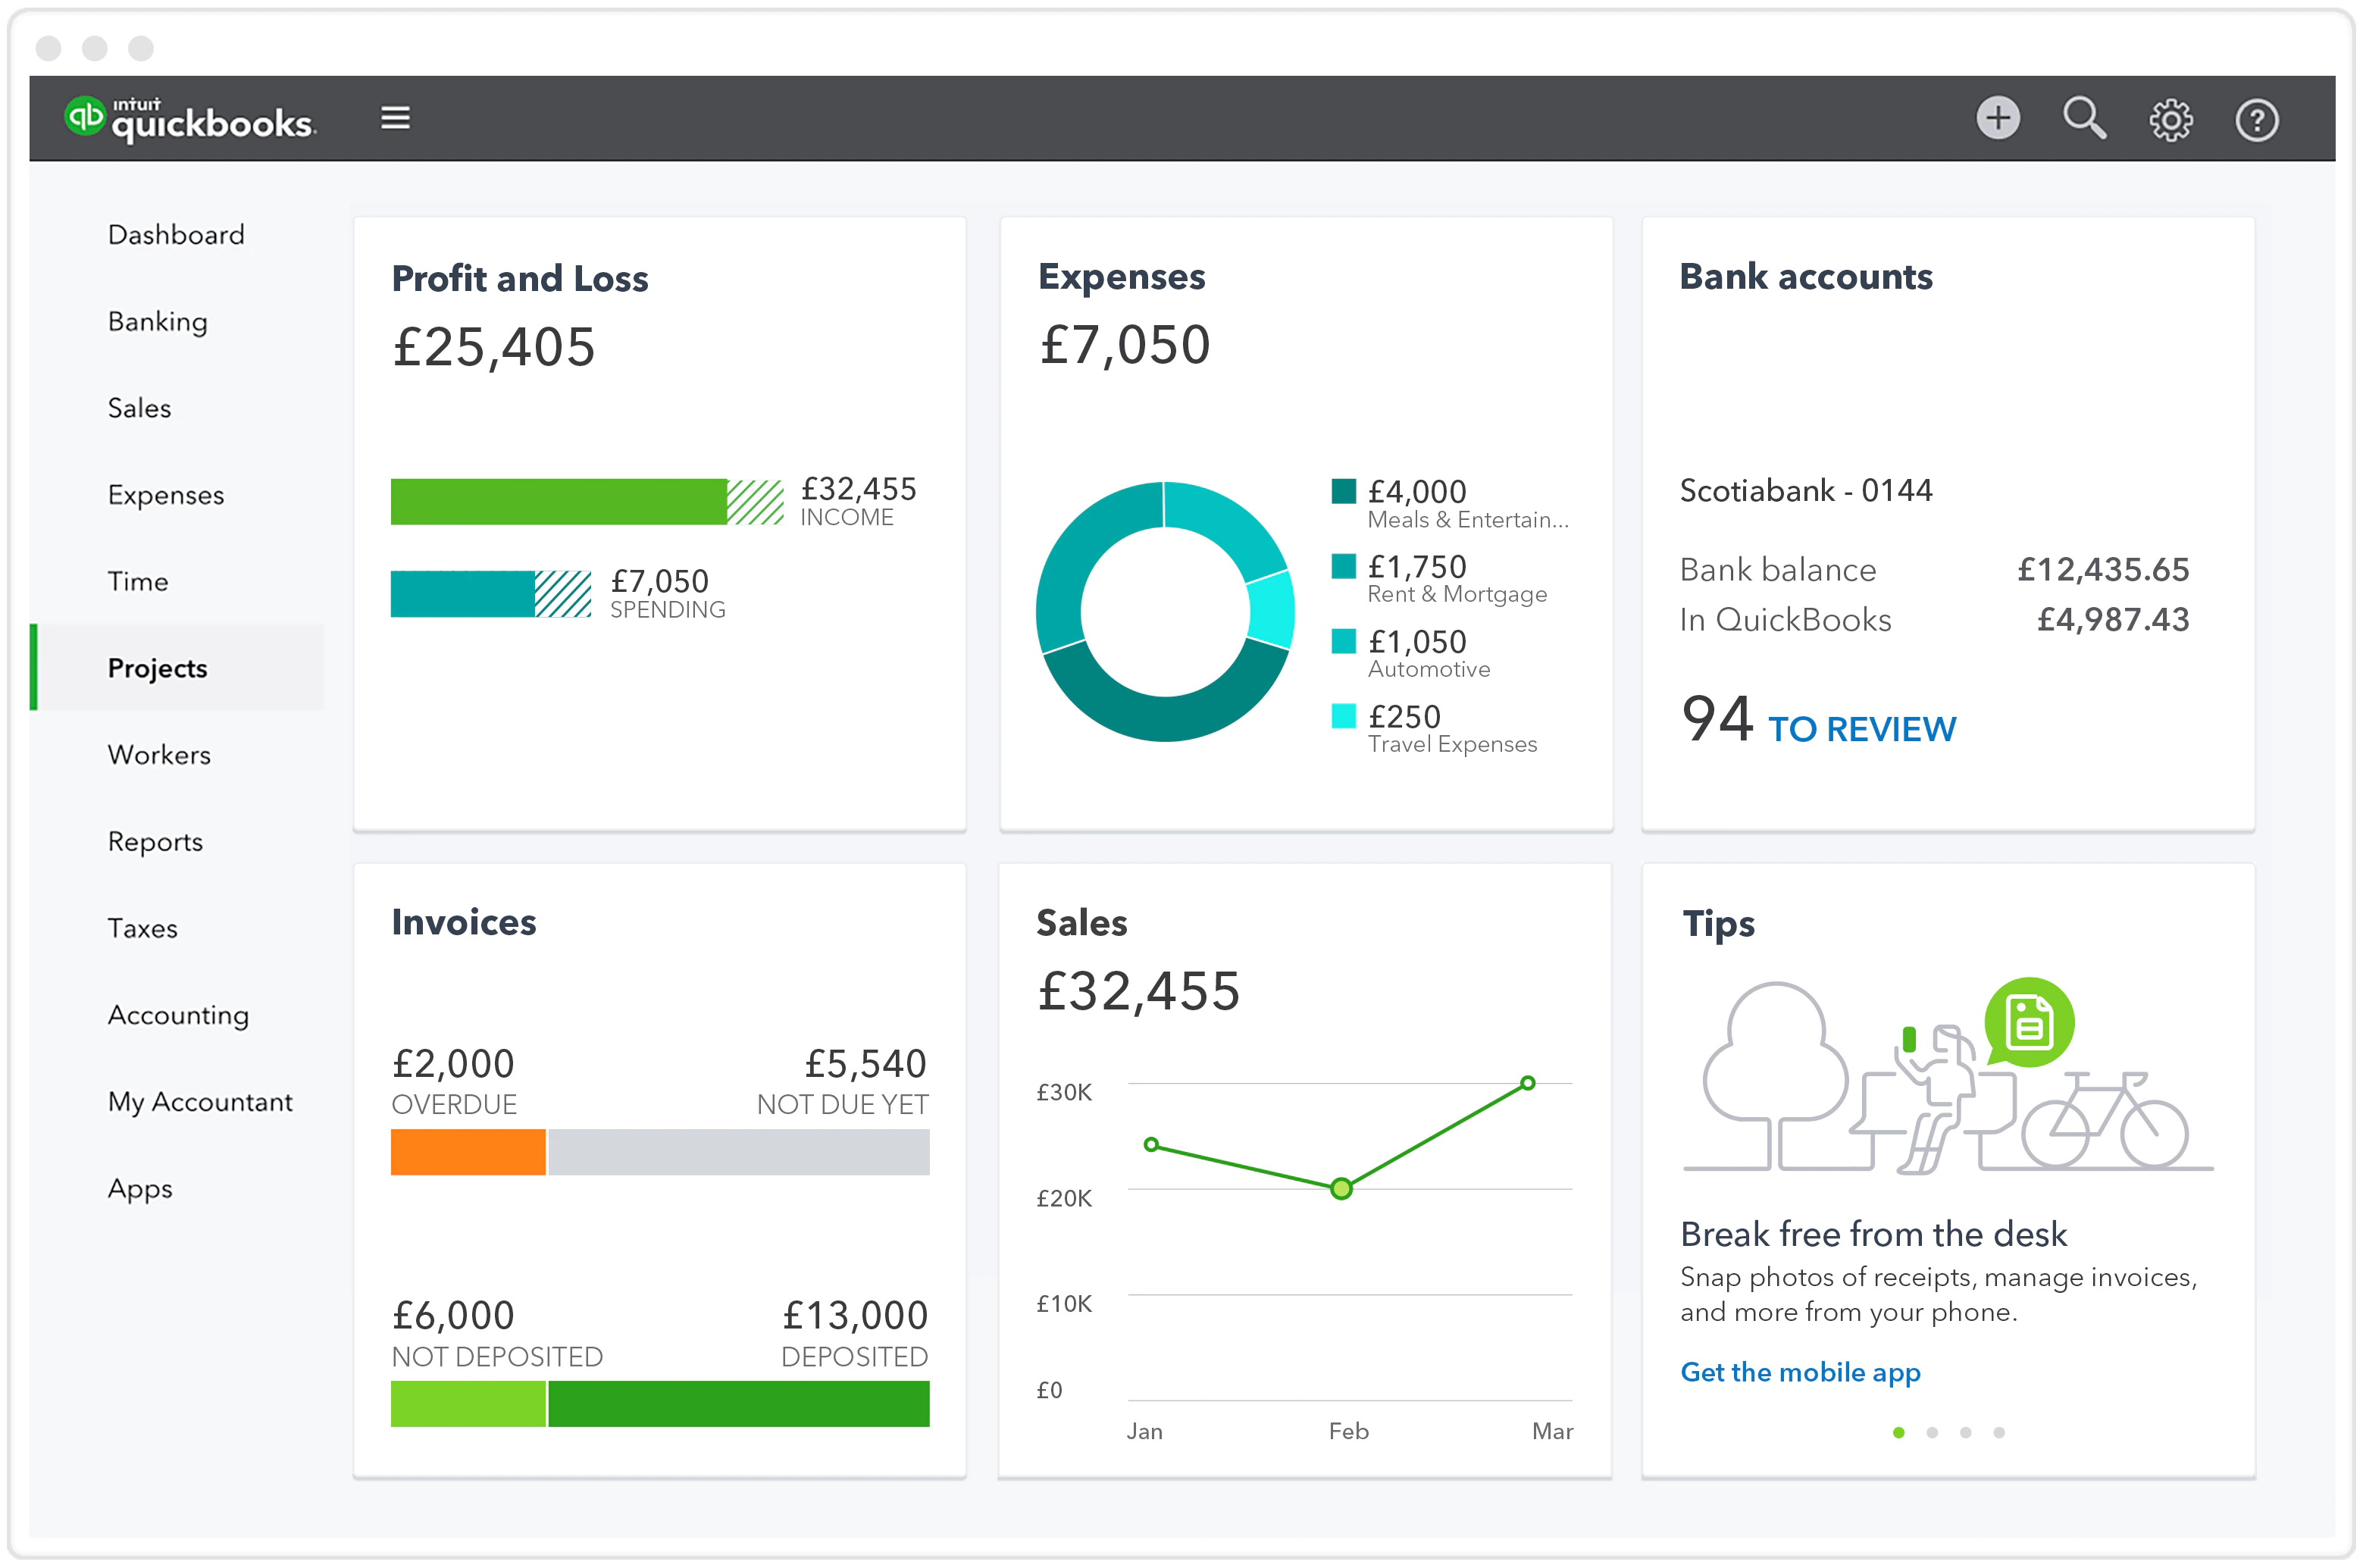
Task: Open Settings via the gear icon
Action: 2170,118
